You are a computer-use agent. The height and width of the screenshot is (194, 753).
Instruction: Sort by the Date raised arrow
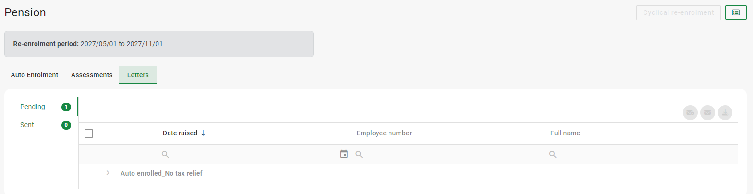click(x=203, y=133)
